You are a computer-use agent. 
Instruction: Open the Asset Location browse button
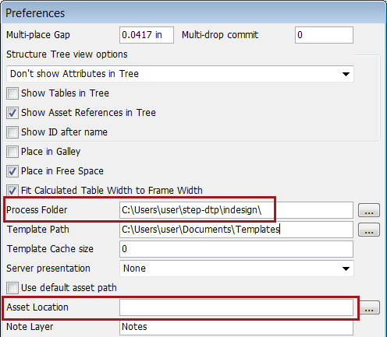point(369,307)
